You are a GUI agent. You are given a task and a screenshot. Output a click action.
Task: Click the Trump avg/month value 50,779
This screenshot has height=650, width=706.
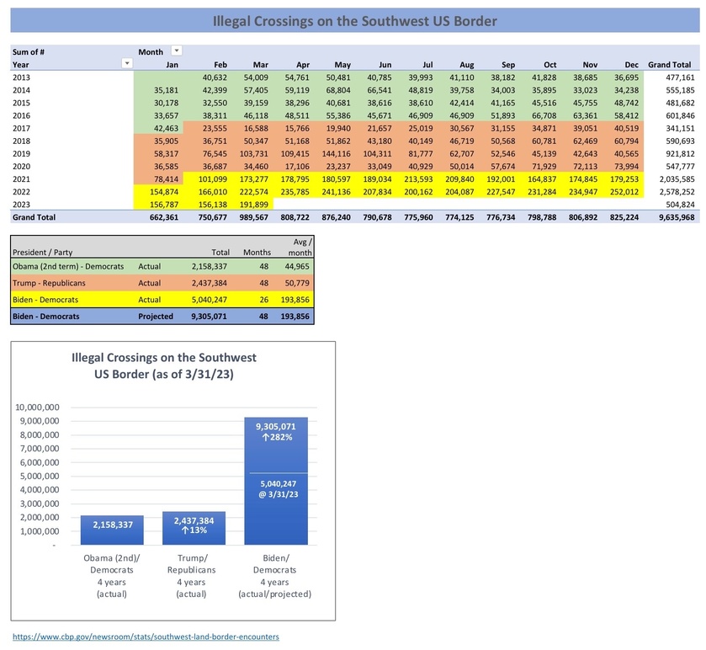[297, 283]
